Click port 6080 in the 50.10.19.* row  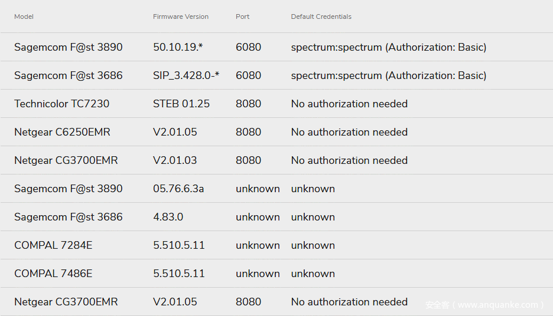coord(248,47)
